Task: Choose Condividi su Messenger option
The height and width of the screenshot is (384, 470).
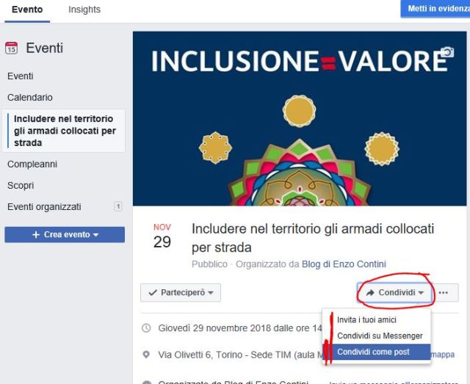Action: click(380, 336)
